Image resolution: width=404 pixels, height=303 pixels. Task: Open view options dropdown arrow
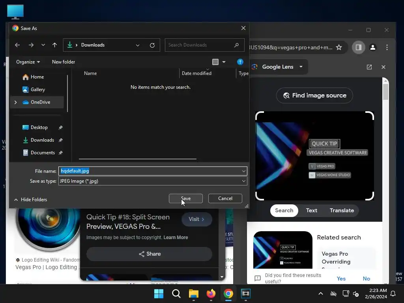224,62
